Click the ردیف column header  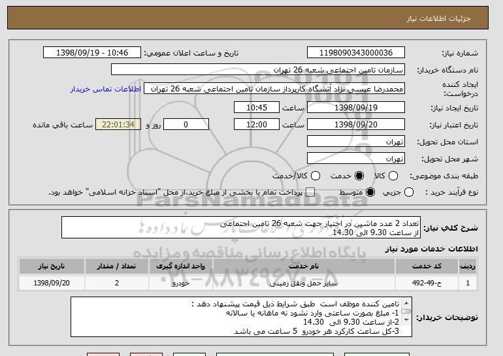click(468, 267)
